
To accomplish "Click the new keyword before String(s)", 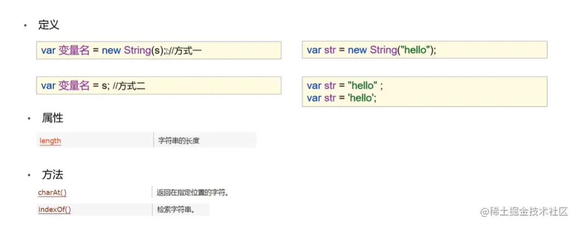I will (x=112, y=50).
